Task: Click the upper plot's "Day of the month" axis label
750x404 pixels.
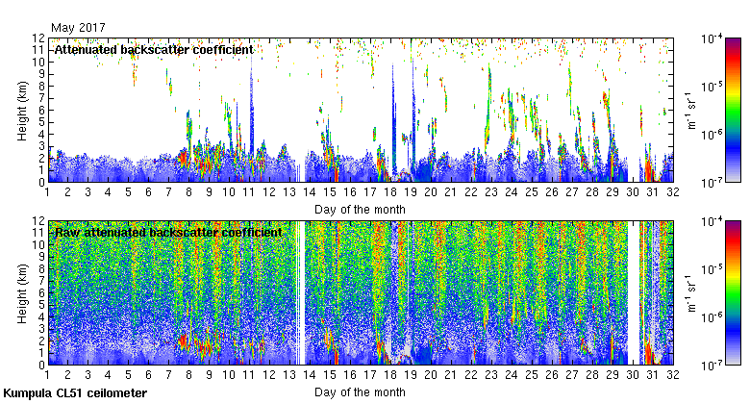Action: [360, 210]
